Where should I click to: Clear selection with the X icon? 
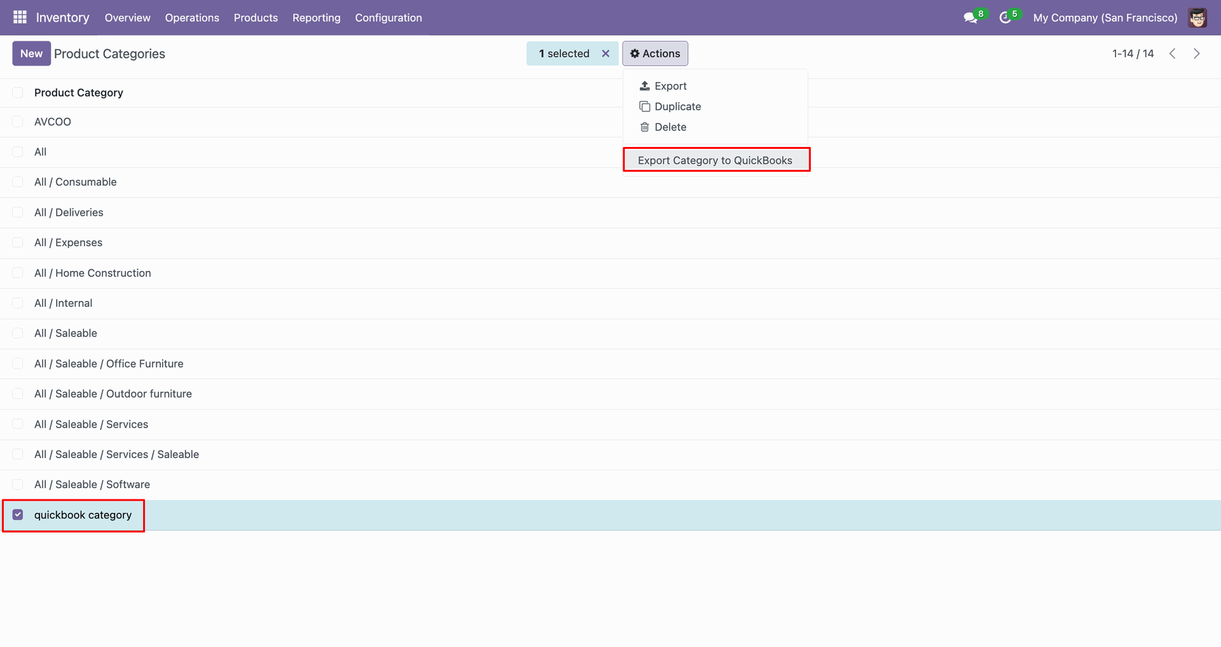click(605, 53)
